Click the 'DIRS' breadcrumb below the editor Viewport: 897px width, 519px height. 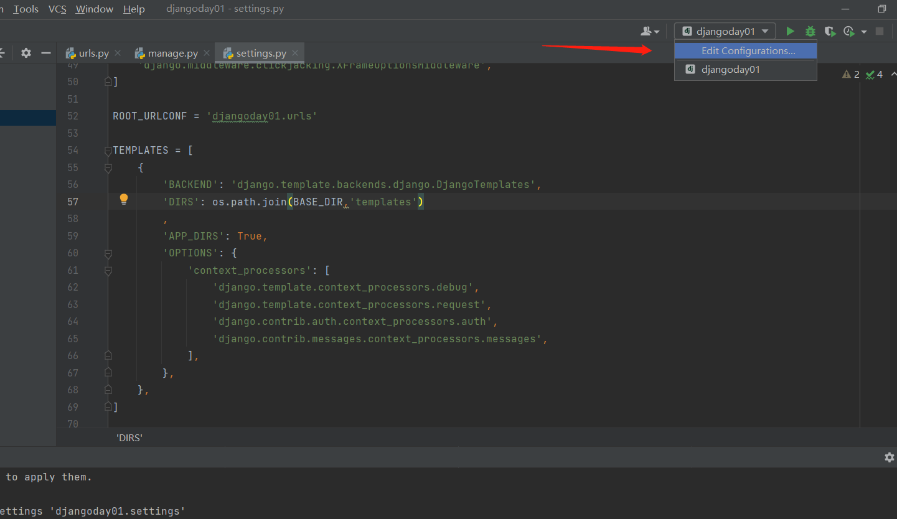tap(129, 438)
